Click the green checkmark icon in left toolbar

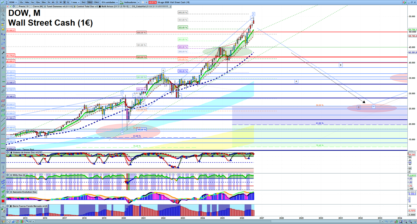(x=3, y=191)
